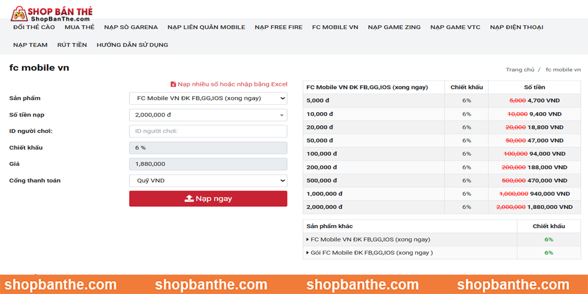
Task: Select NẠP LIÊN QUÂN MOBILE menu
Action: pos(206,27)
